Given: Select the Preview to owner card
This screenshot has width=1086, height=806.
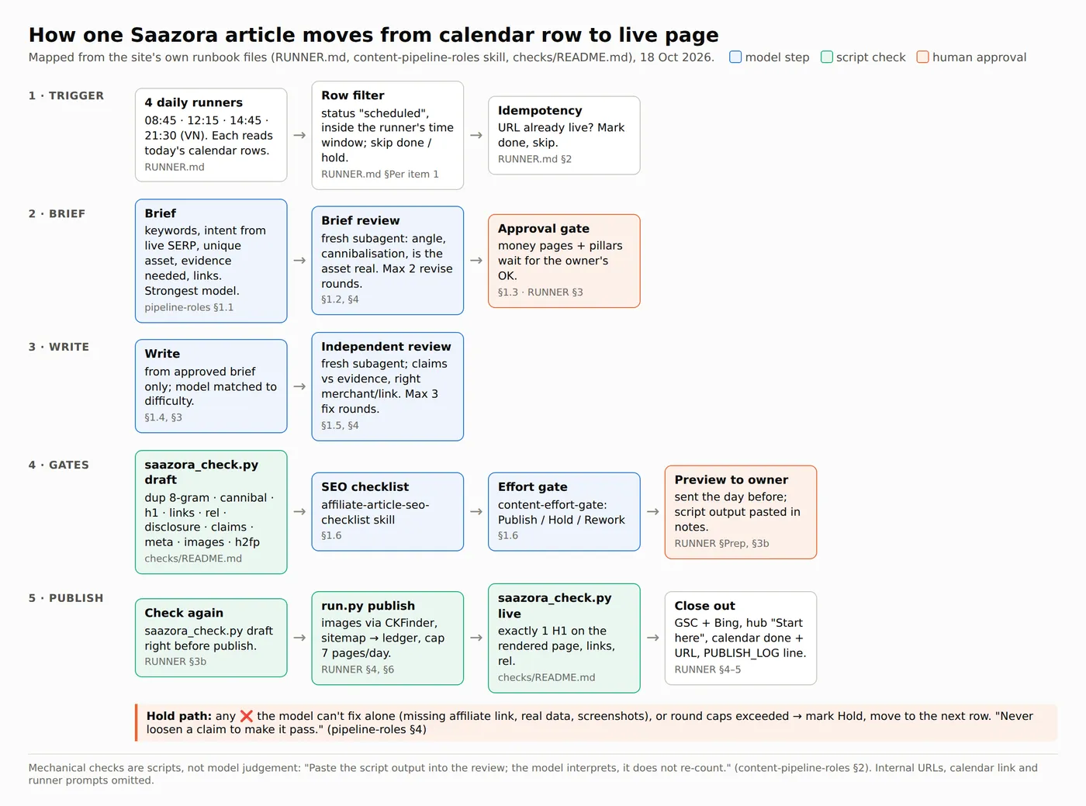Looking at the screenshot, I should point(741,512).
